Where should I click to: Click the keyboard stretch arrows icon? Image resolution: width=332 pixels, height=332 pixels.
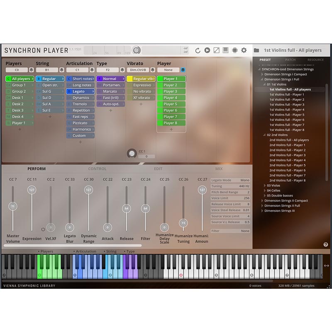tap(326, 266)
